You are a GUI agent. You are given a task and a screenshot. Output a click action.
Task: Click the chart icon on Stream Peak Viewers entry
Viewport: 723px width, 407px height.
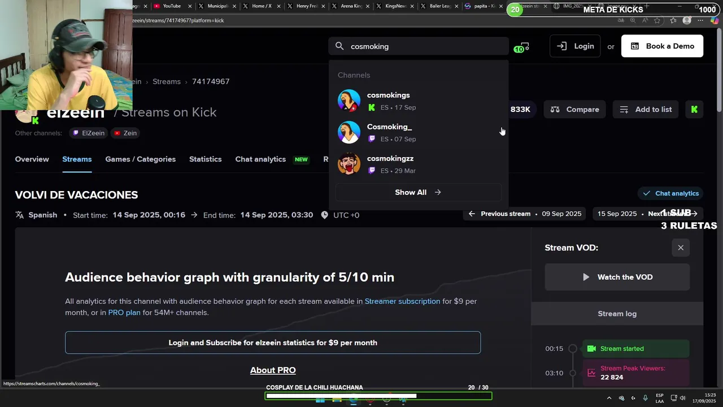pyautogui.click(x=591, y=373)
